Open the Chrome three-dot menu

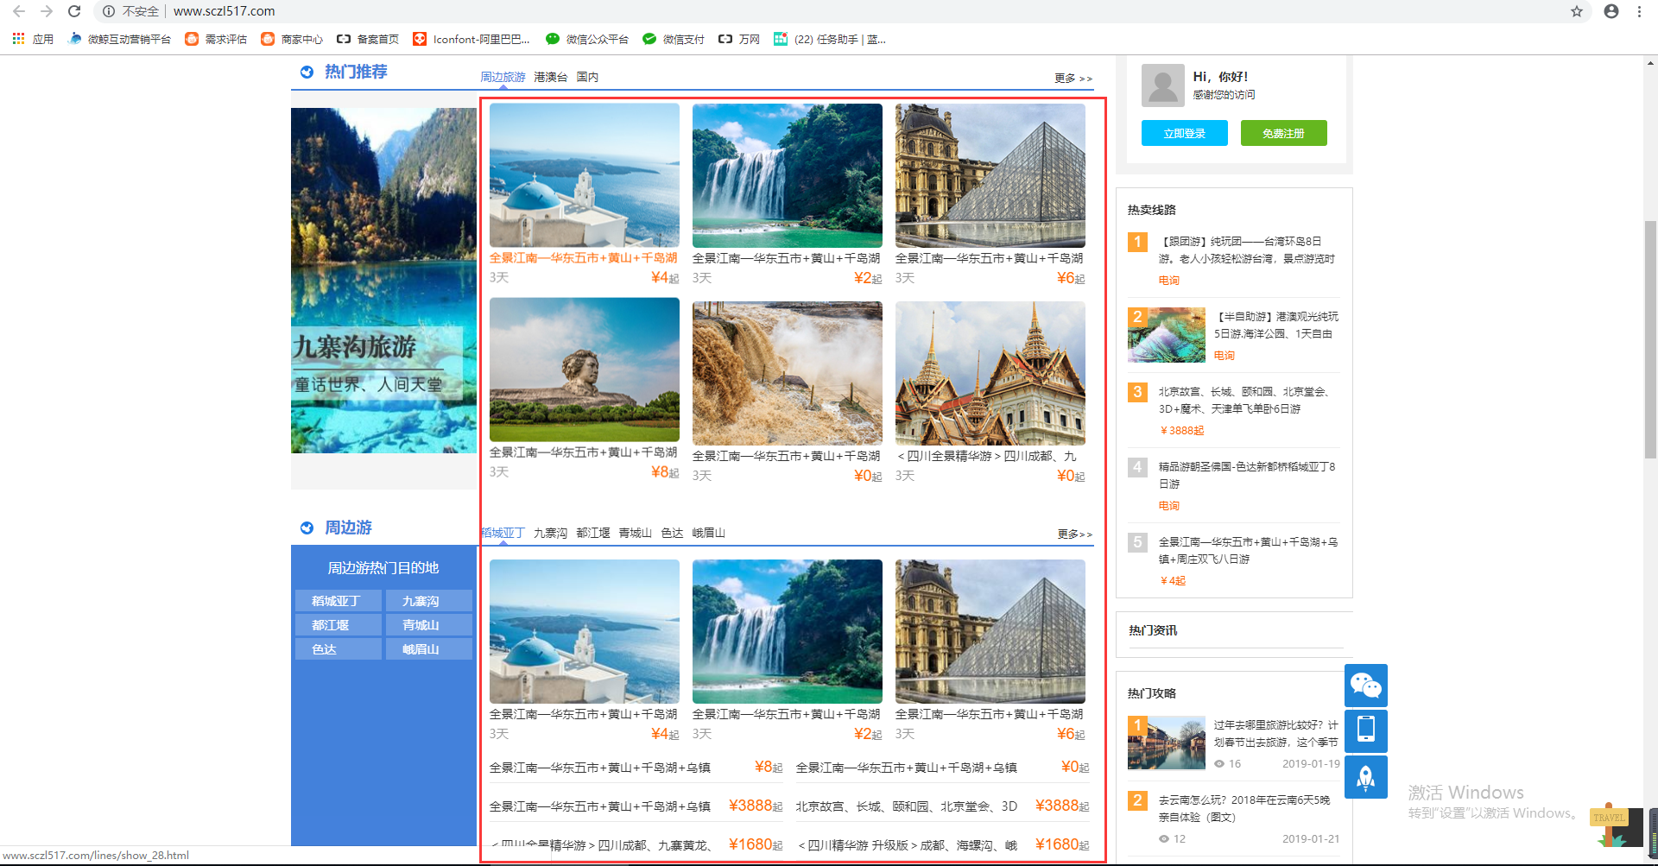coord(1639,11)
